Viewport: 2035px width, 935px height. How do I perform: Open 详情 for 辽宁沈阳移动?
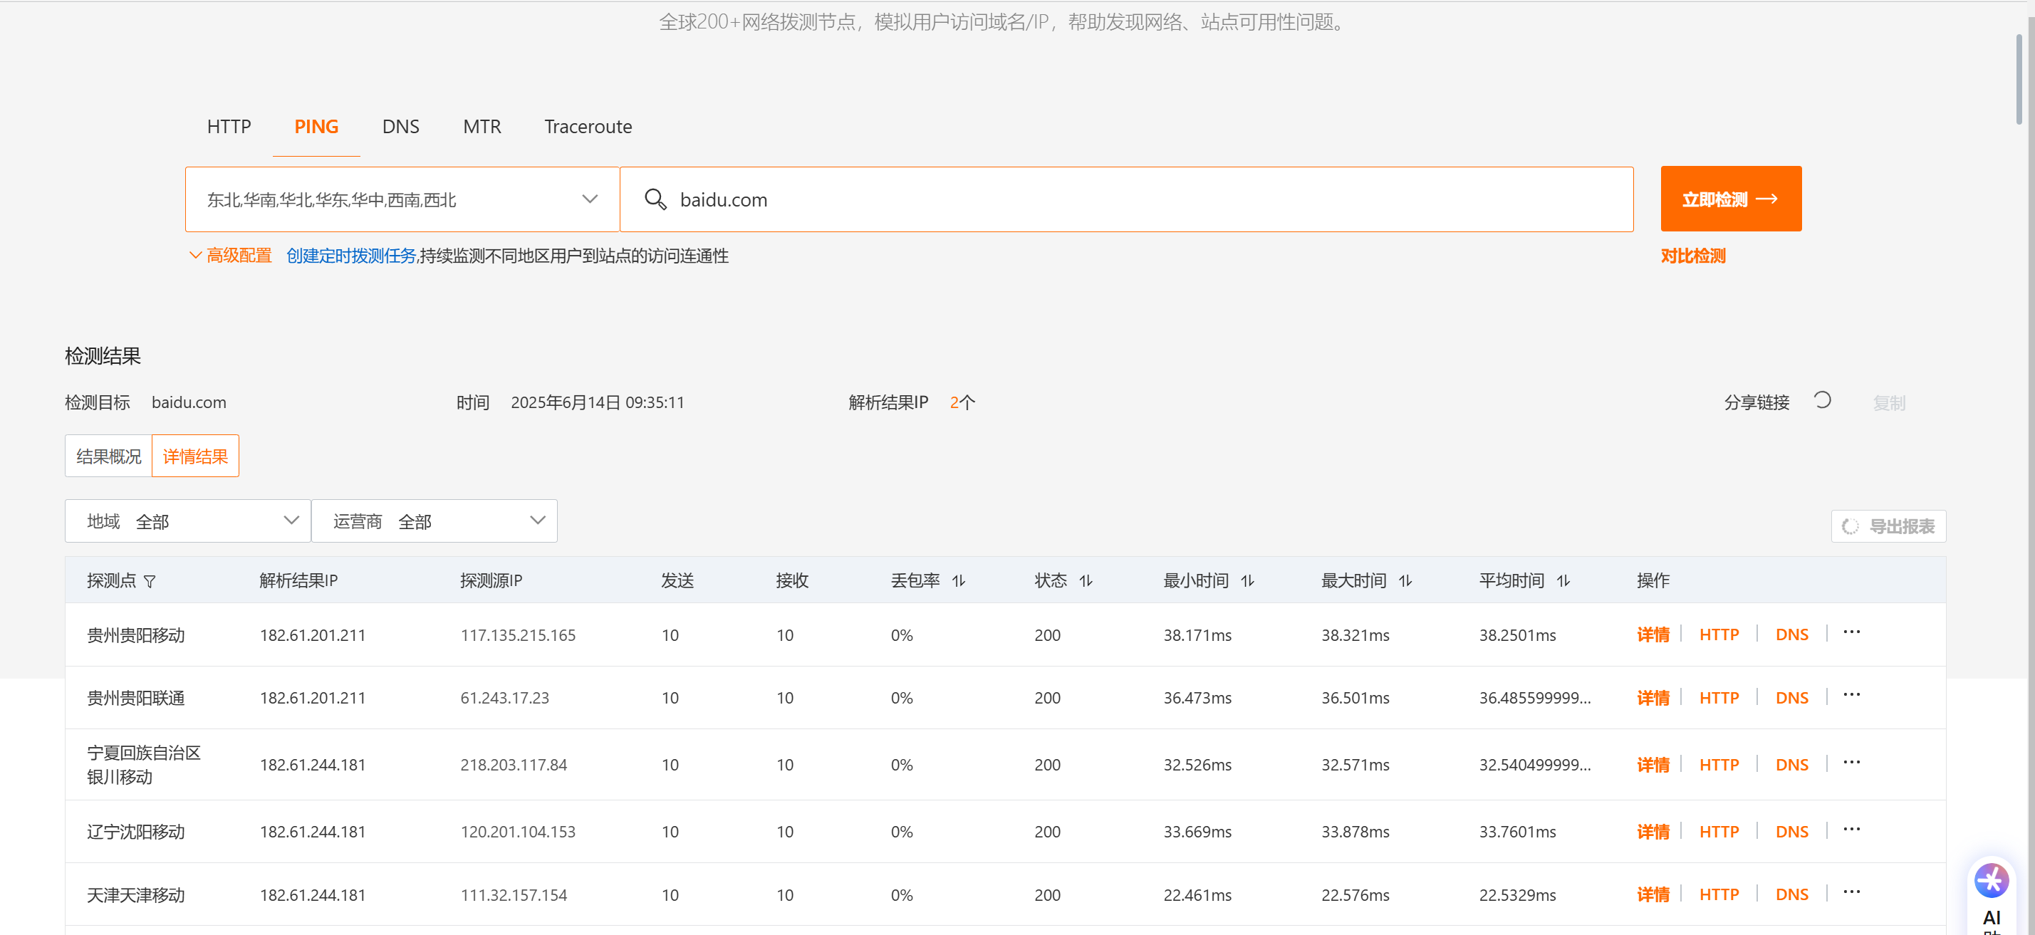(x=1653, y=832)
